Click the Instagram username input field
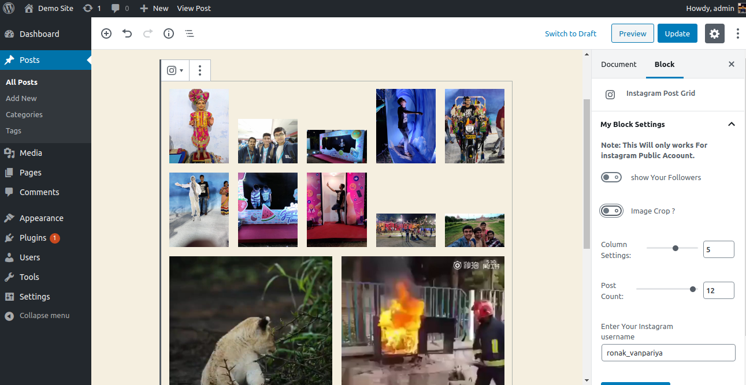Image resolution: width=746 pixels, height=385 pixels. coord(668,353)
